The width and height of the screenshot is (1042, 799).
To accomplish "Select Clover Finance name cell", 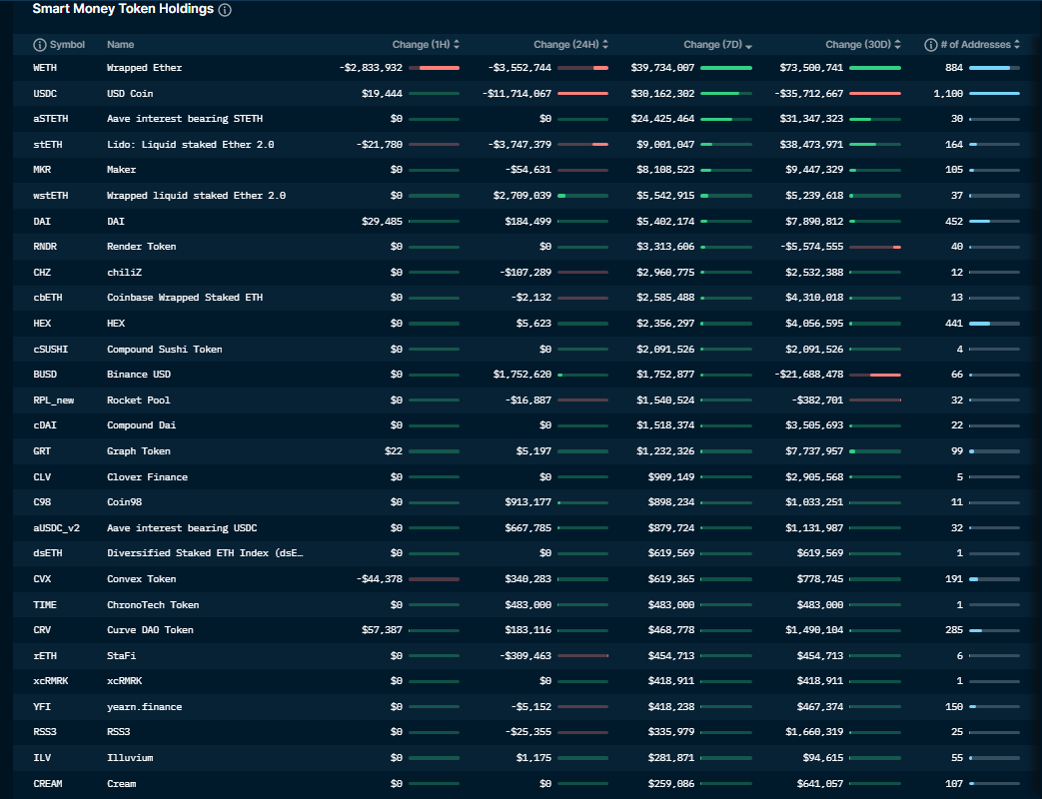I will pyautogui.click(x=148, y=477).
